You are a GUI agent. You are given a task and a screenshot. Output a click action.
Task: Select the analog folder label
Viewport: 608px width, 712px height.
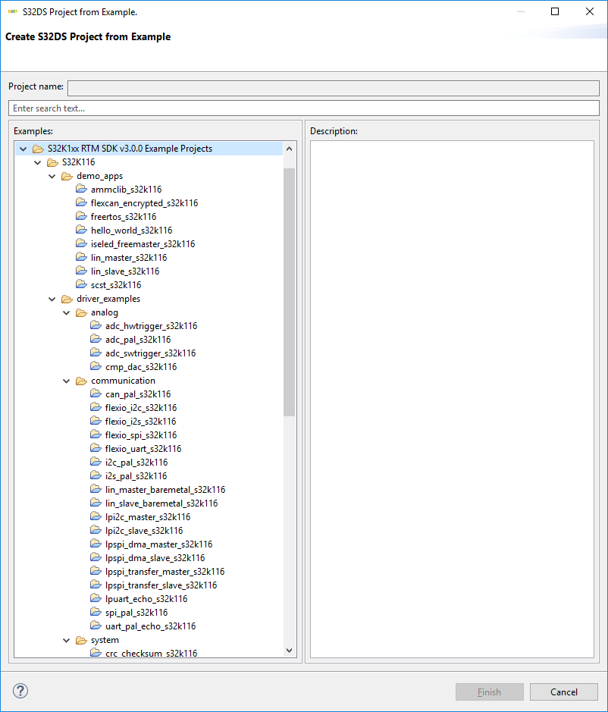pyautogui.click(x=105, y=312)
